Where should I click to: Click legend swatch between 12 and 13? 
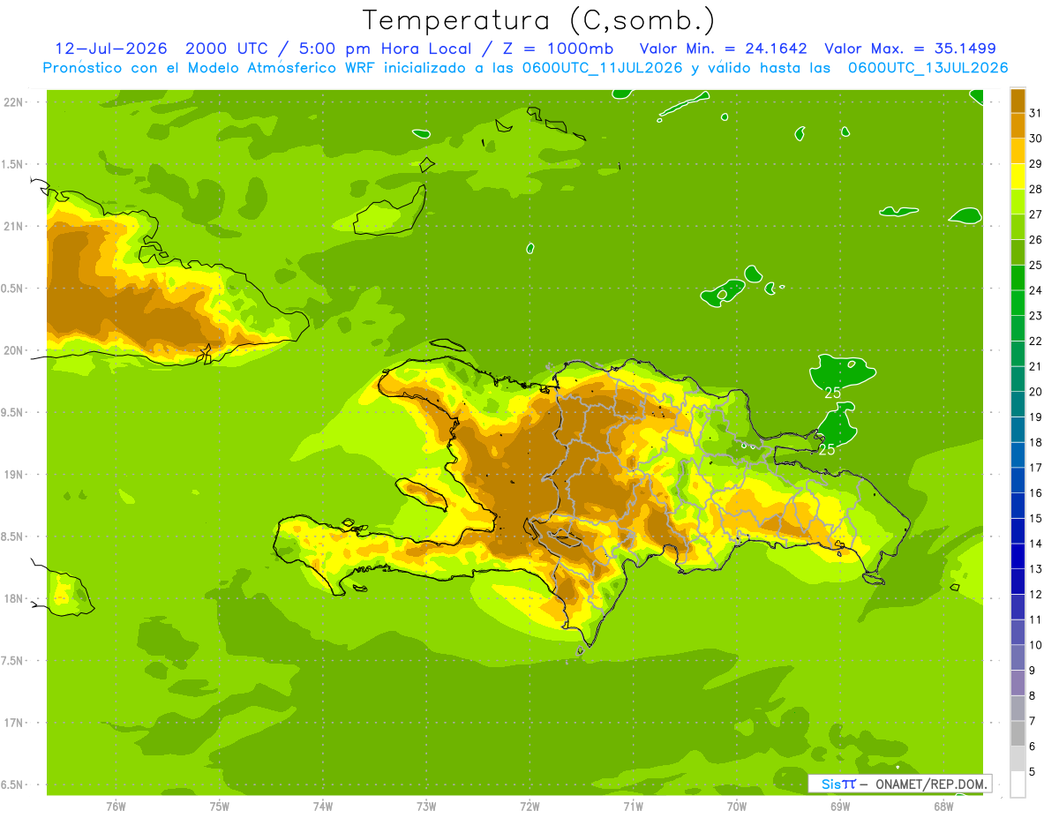(x=1018, y=582)
